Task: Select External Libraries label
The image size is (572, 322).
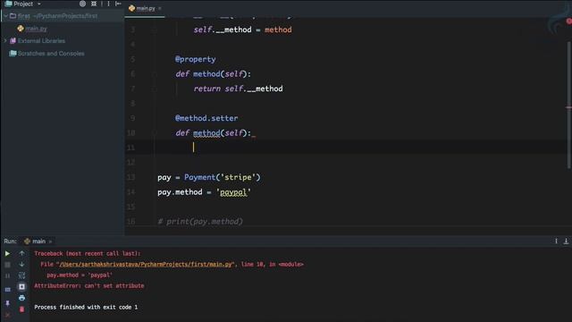Action: pyautogui.click(x=41, y=41)
